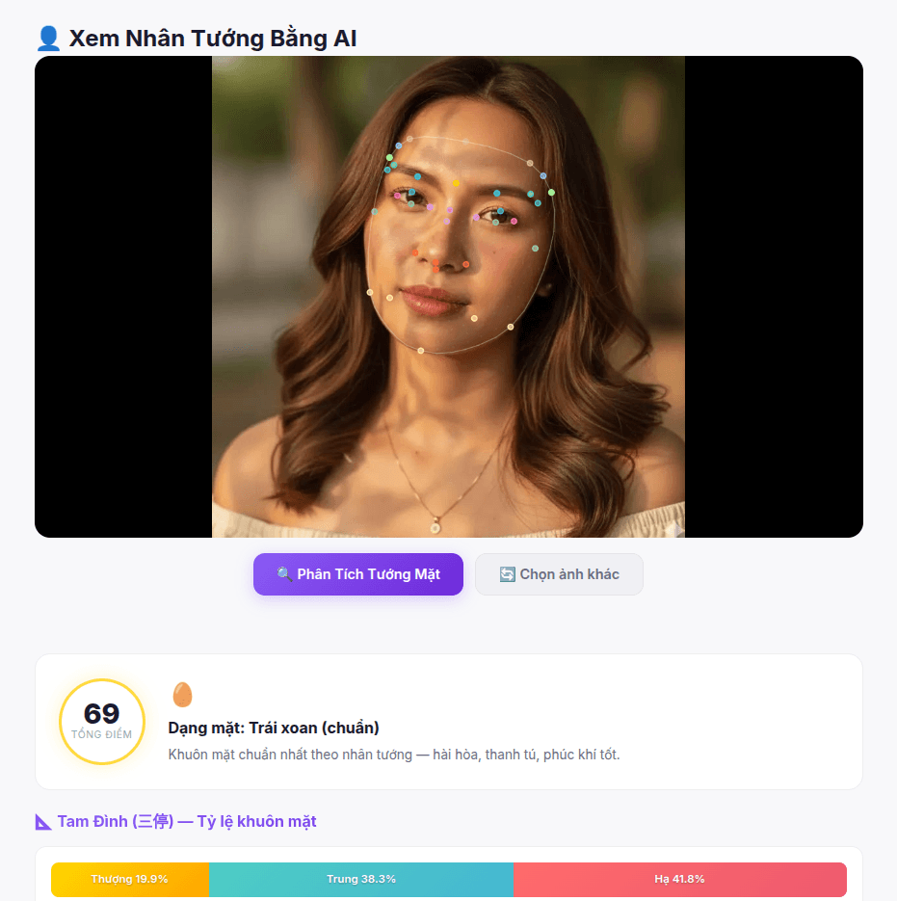The height and width of the screenshot is (901, 897).
Task: Click the red 'Hạ 41.8%' bar segment
Action: pos(681,879)
